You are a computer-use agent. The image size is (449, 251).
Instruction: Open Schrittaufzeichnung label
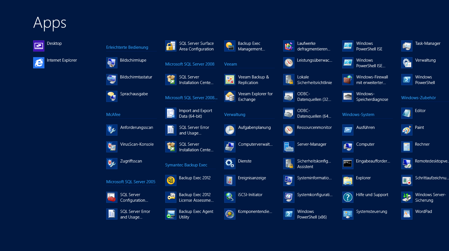tap(432, 178)
